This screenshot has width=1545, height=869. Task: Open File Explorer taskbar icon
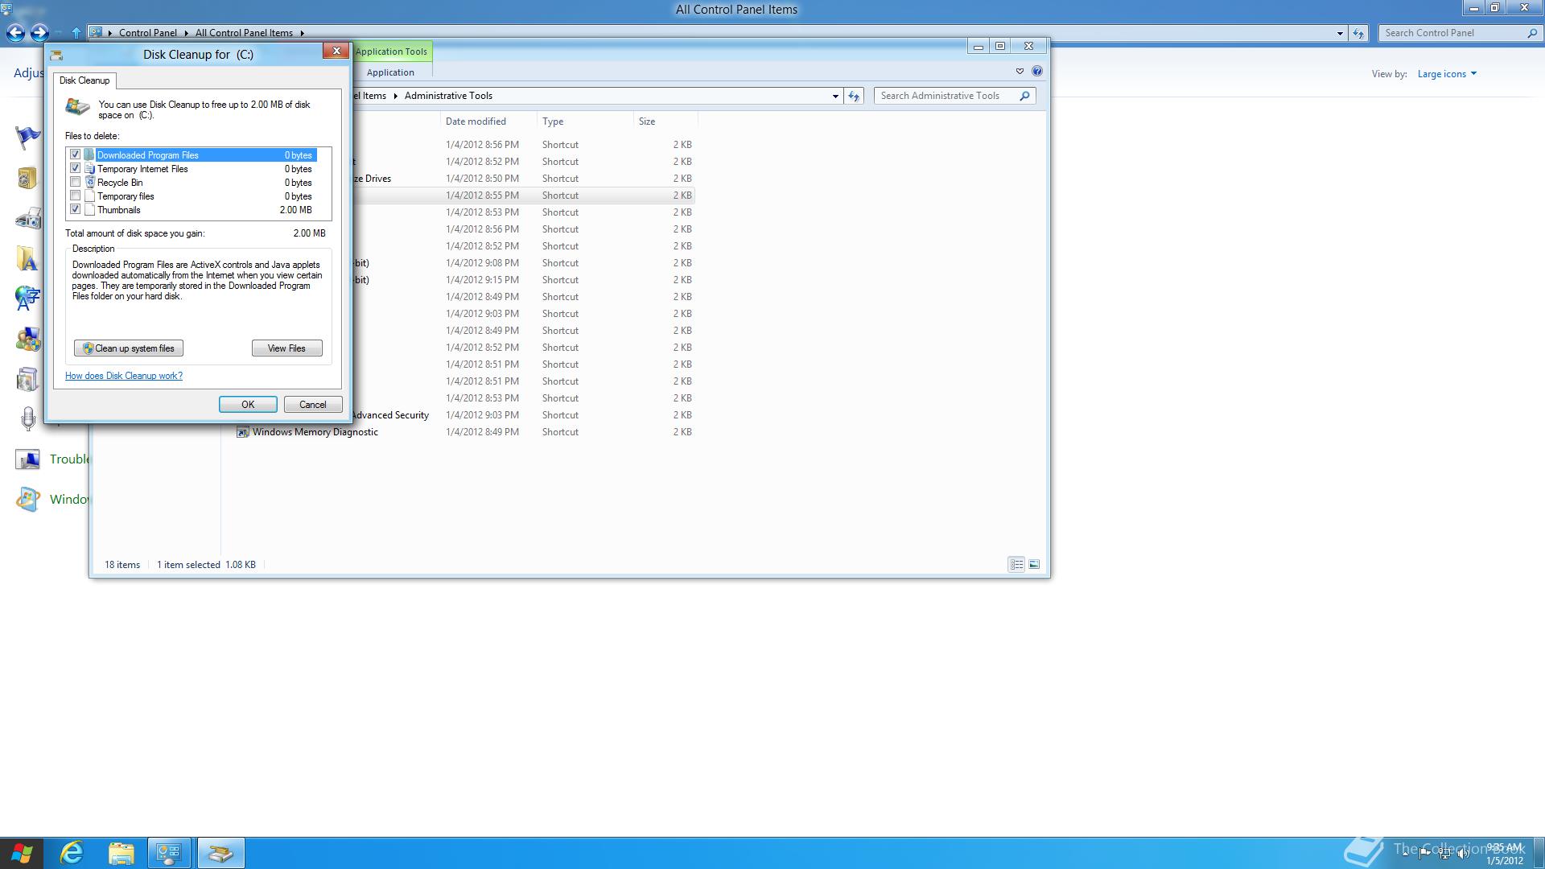(x=122, y=853)
